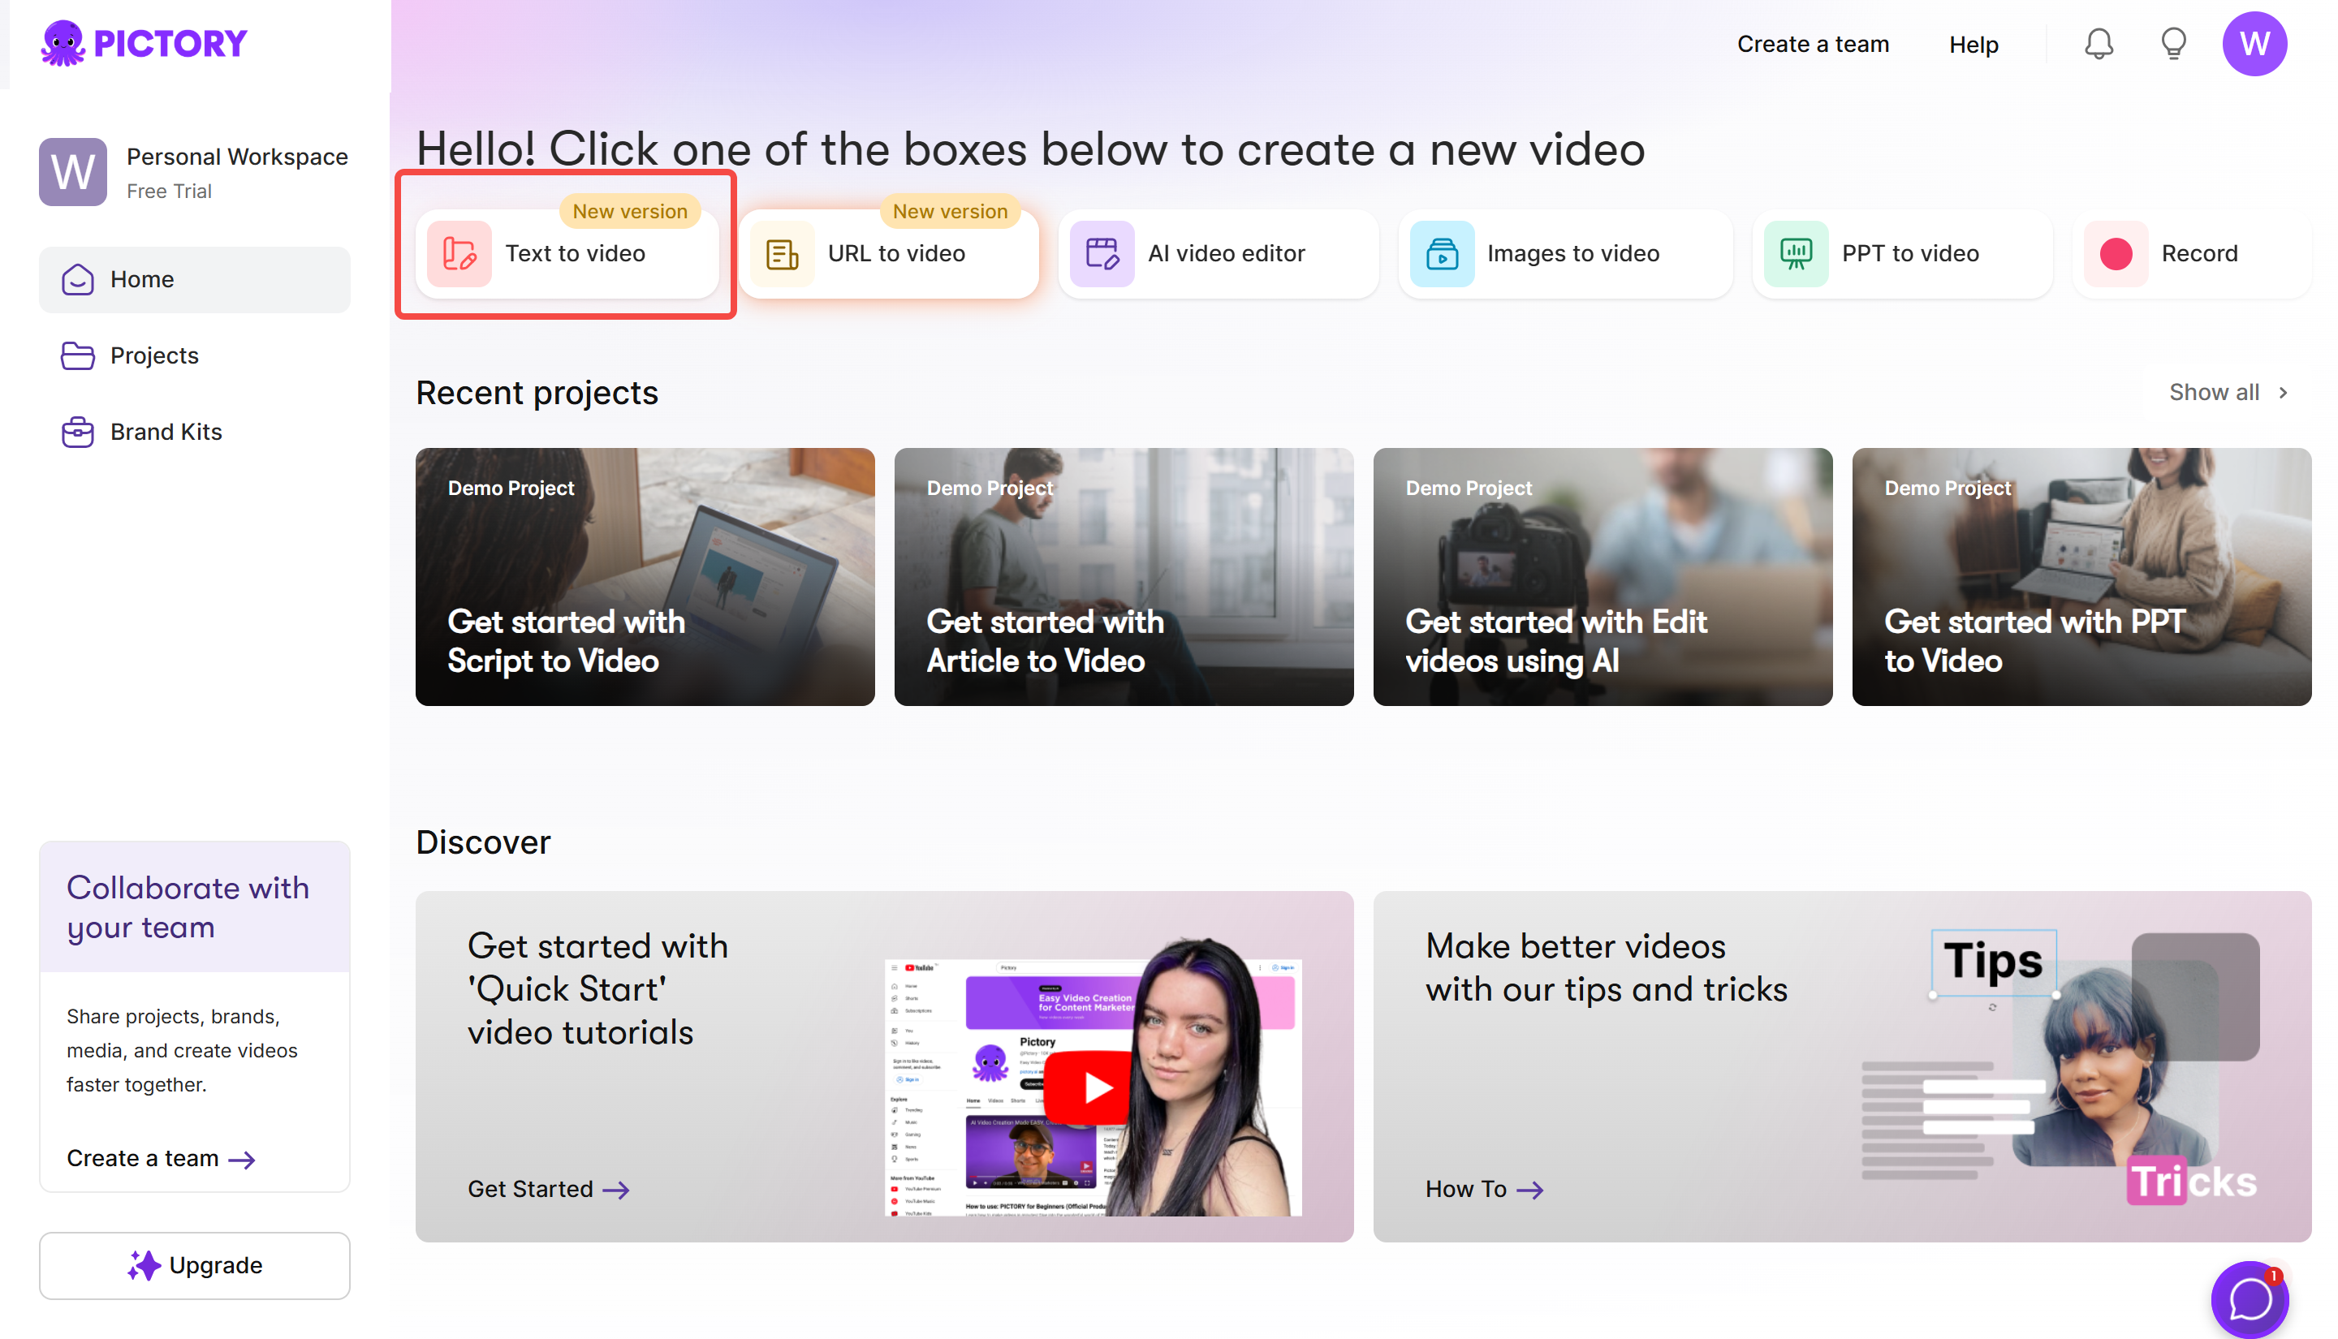The width and height of the screenshot is (2338, 1339).
Task: Select the URL to video option
Action: click(888, 254)
